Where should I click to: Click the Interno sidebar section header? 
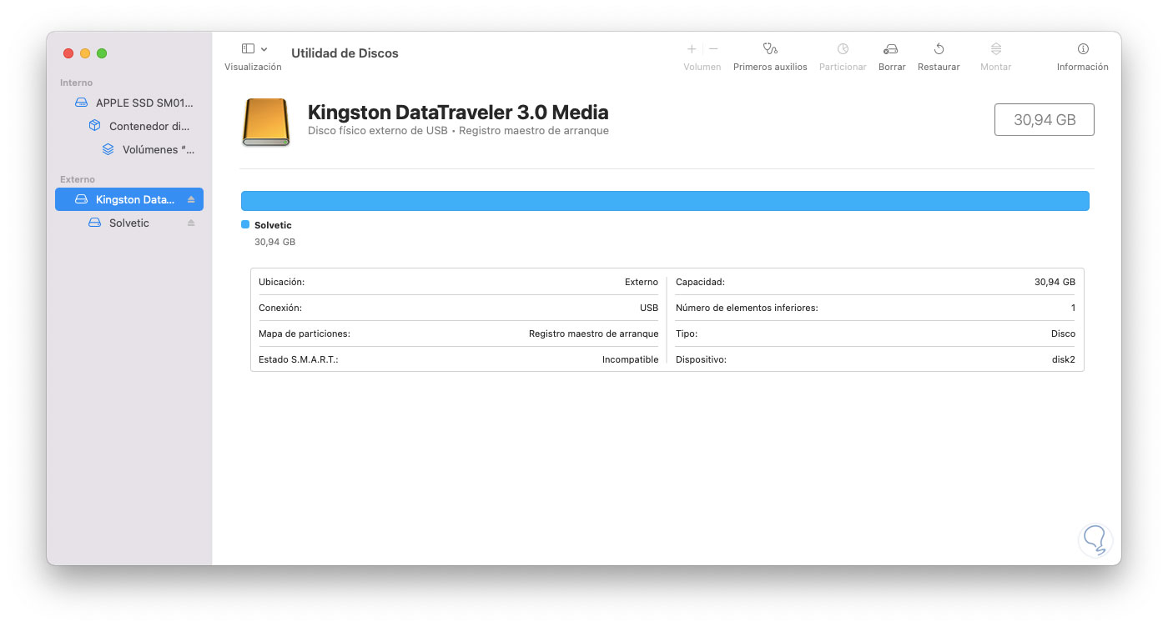click(77, 83)
